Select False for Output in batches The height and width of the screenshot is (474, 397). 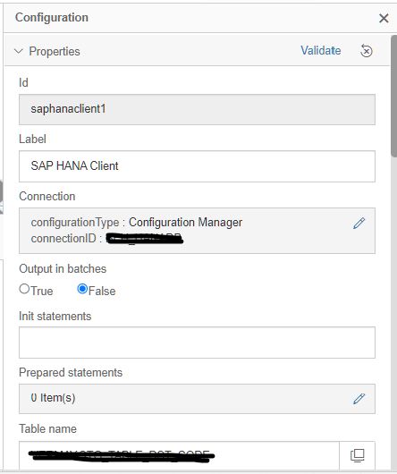(82, 289)
